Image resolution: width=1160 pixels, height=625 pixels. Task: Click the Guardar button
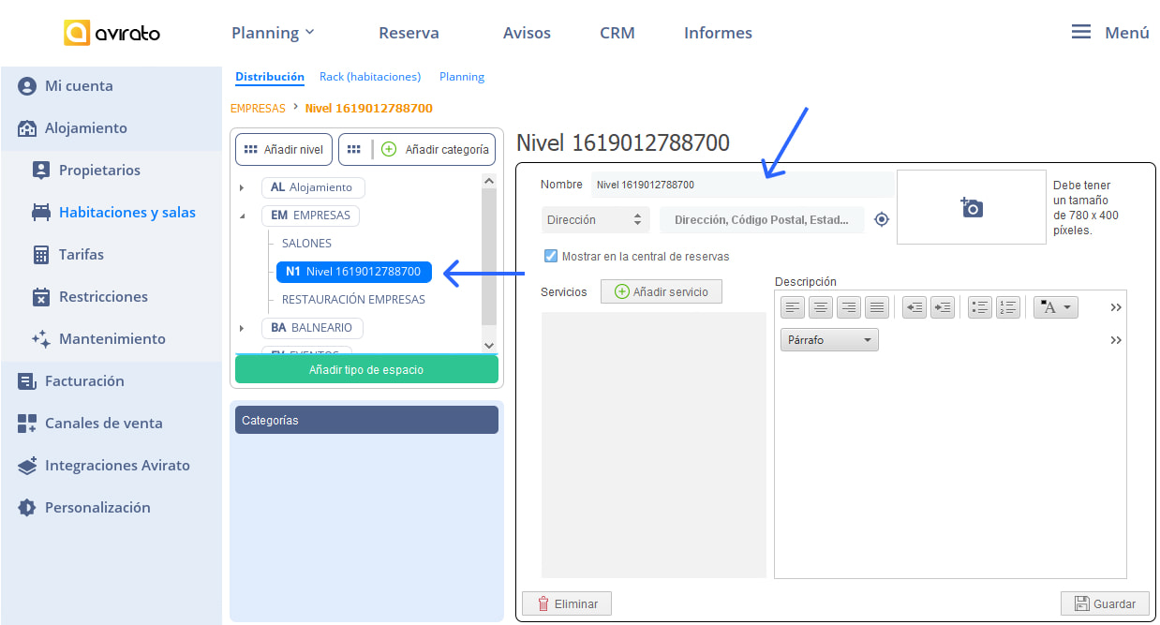1105,604
